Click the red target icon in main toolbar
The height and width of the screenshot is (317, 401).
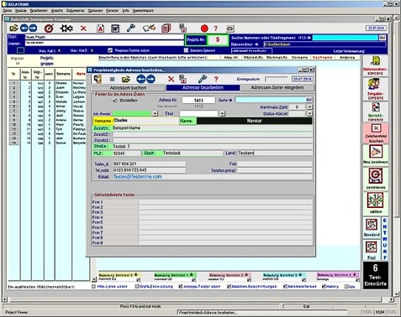pos(49,29)
